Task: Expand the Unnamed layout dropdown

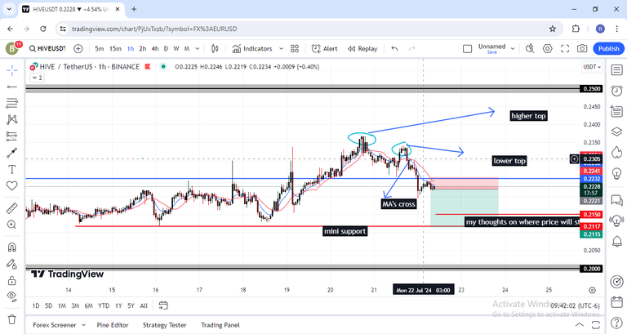Action: pos(512,49)
